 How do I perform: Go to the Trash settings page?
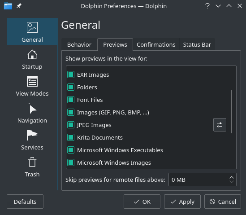point(32,167)
